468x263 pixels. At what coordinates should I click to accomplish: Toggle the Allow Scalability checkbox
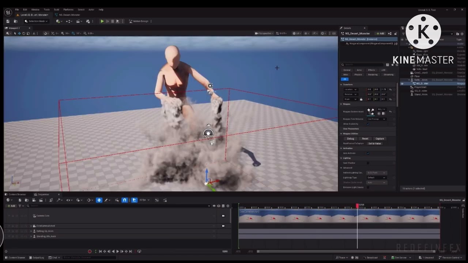368,124
